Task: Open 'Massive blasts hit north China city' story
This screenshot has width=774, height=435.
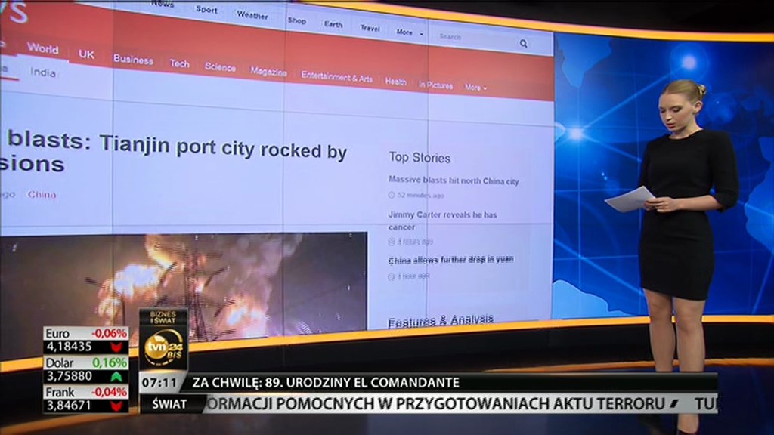Action: [454, 180]
